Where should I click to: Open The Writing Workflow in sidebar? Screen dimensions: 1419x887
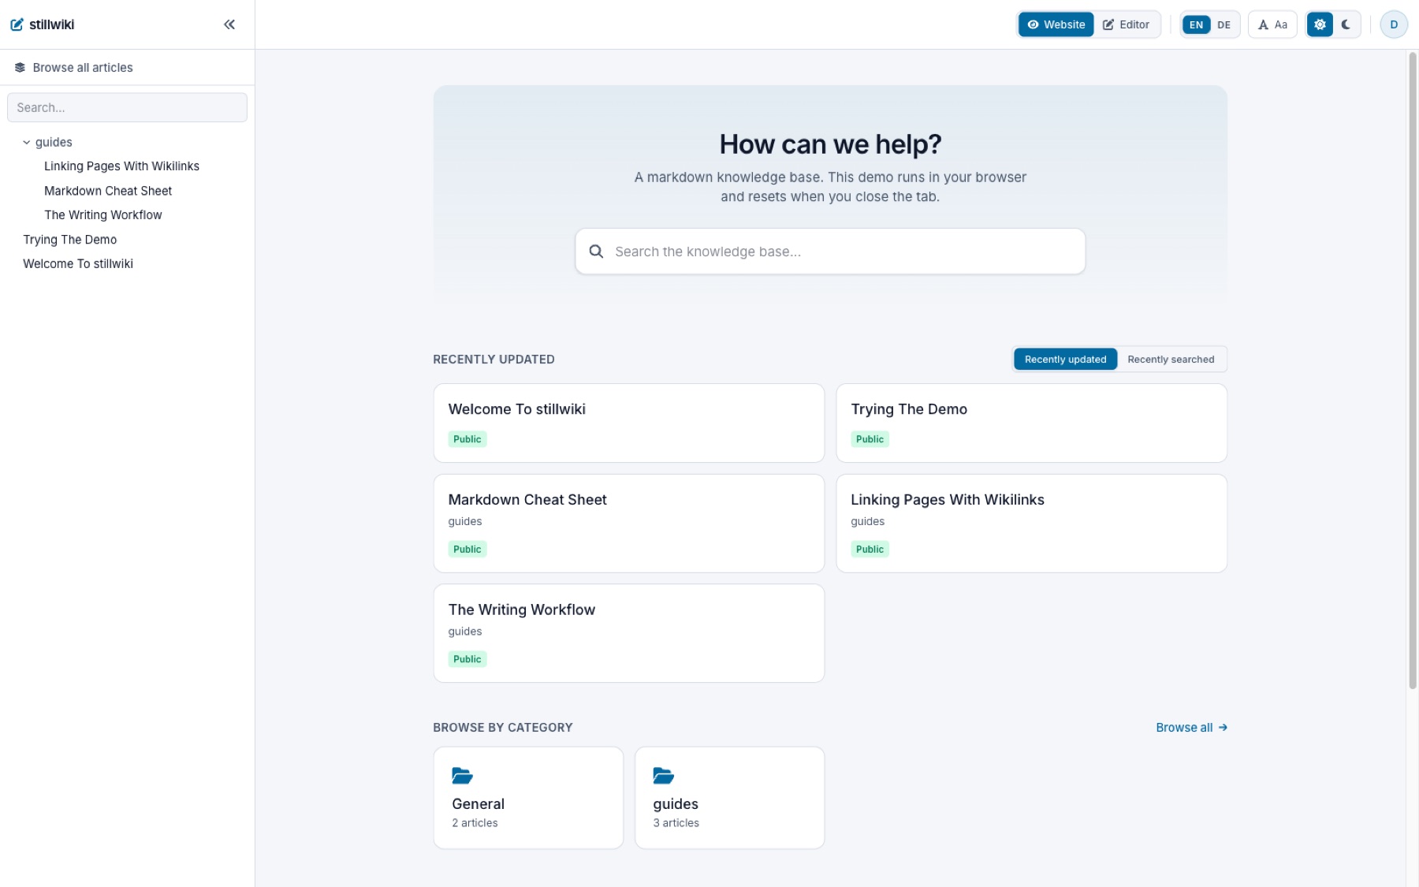coord(103,215)
